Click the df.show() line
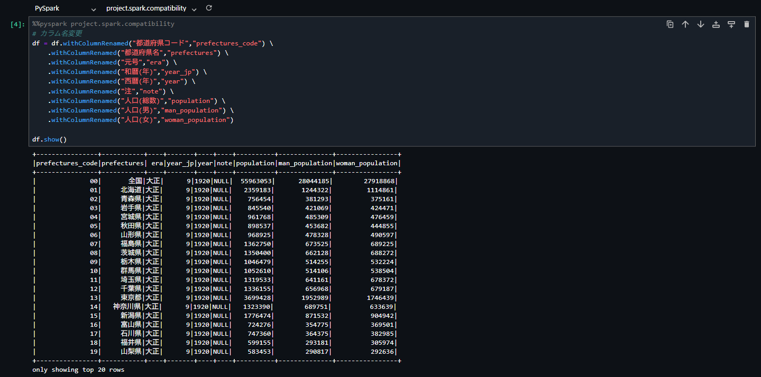Viewport: 761px width, 377px height. (50, 139)
